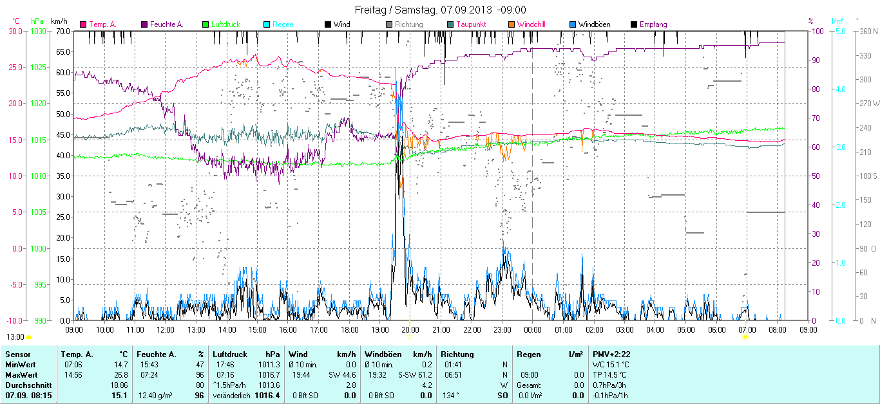Click the Wind legend label

341,24
